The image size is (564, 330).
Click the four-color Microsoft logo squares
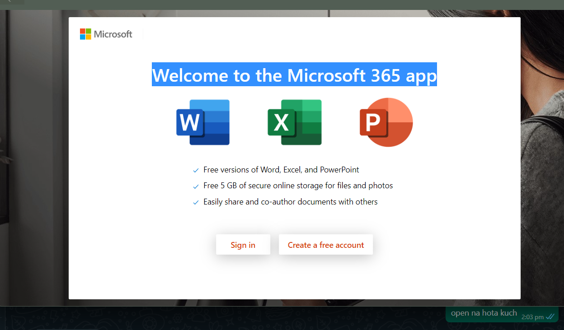click(85, 34)
